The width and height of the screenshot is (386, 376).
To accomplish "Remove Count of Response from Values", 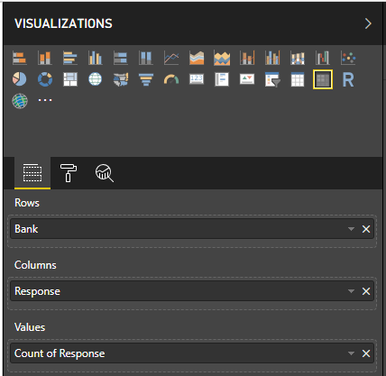I will pyautogui.click(x=366, y=353).
